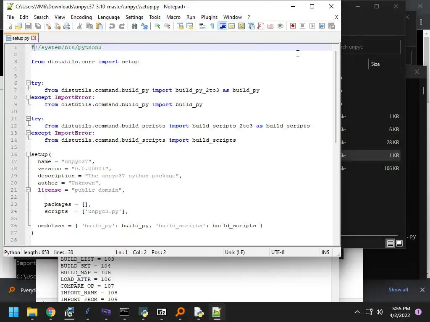Open the user defined language dialog icon
430x322 pixels.
click(x=232, y=26)
